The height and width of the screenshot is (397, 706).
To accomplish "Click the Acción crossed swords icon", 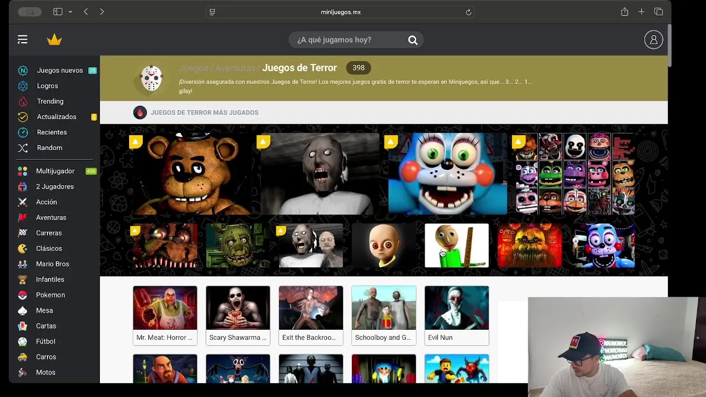I will [23, 202].
